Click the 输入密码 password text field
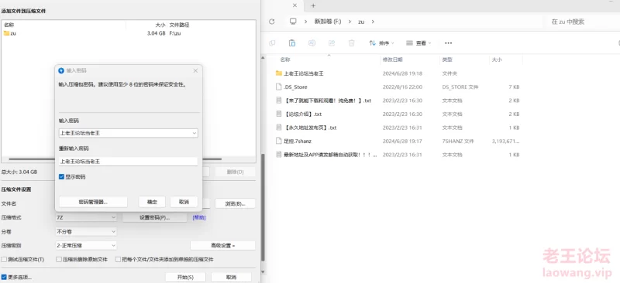 coord(128,134)
